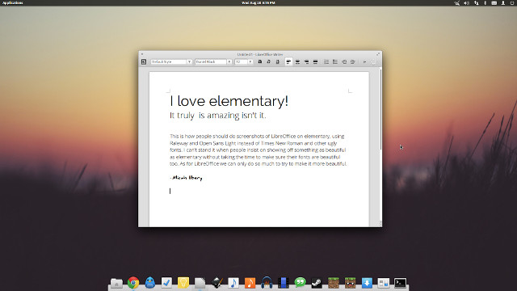Open the blue bird Twitter client
The image size is (517, 291).
[x=150, y=283]
